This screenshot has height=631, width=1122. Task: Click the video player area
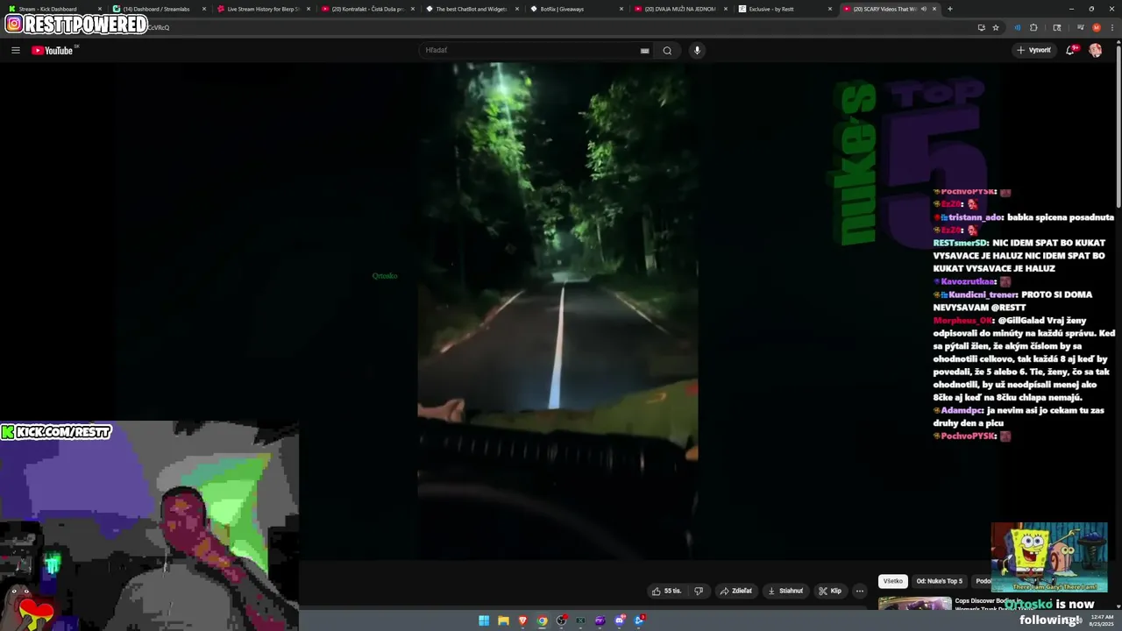(557, 311)
